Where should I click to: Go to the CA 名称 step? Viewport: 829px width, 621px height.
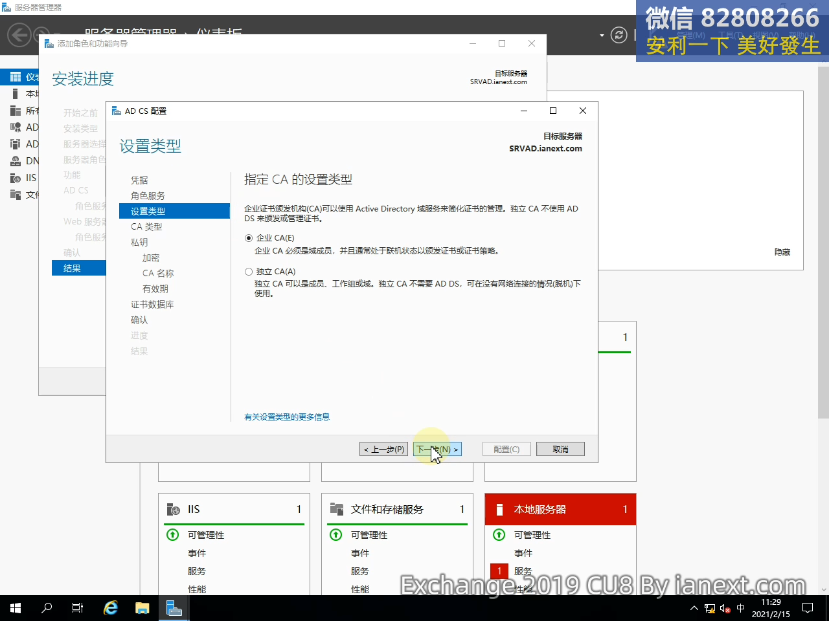158,273
